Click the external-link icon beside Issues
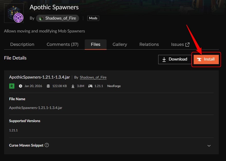This screenshot has width=226, height=161. pos(187,45)
